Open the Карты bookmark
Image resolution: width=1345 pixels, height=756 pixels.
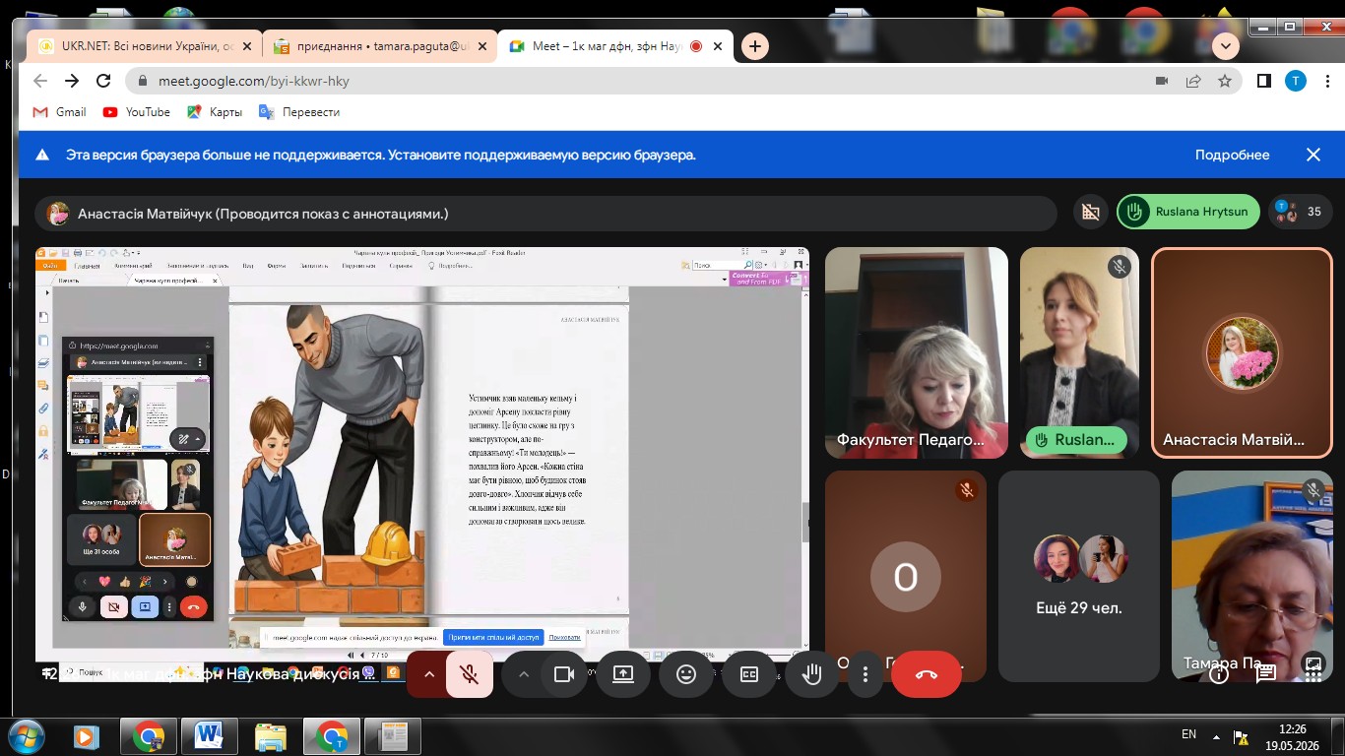(x=213, y=112)
